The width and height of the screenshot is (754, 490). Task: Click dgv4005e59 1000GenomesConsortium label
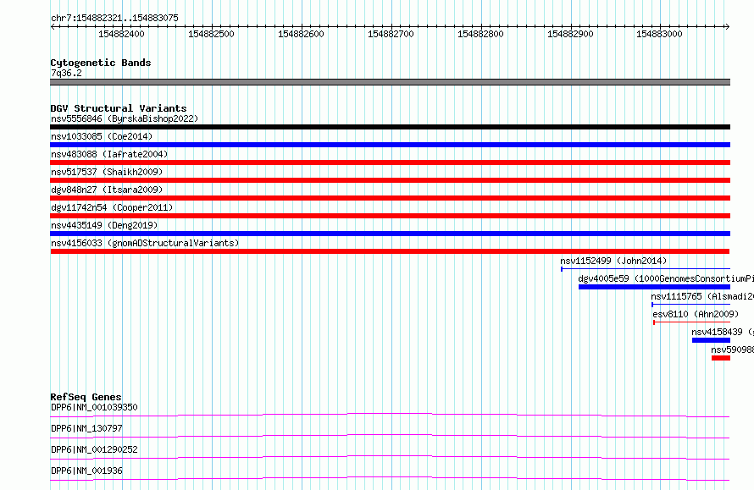[x=666, y=278]
